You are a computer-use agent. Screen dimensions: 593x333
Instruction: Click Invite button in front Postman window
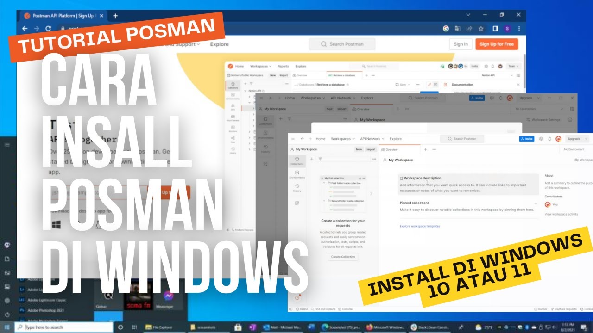(x=527, y=139)
